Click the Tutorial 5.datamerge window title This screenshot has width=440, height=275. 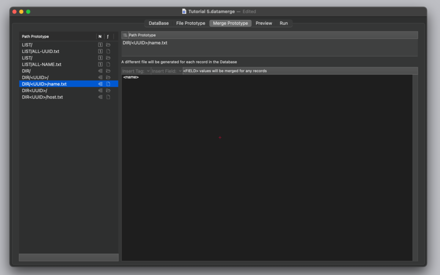click(x=212, y=12)
